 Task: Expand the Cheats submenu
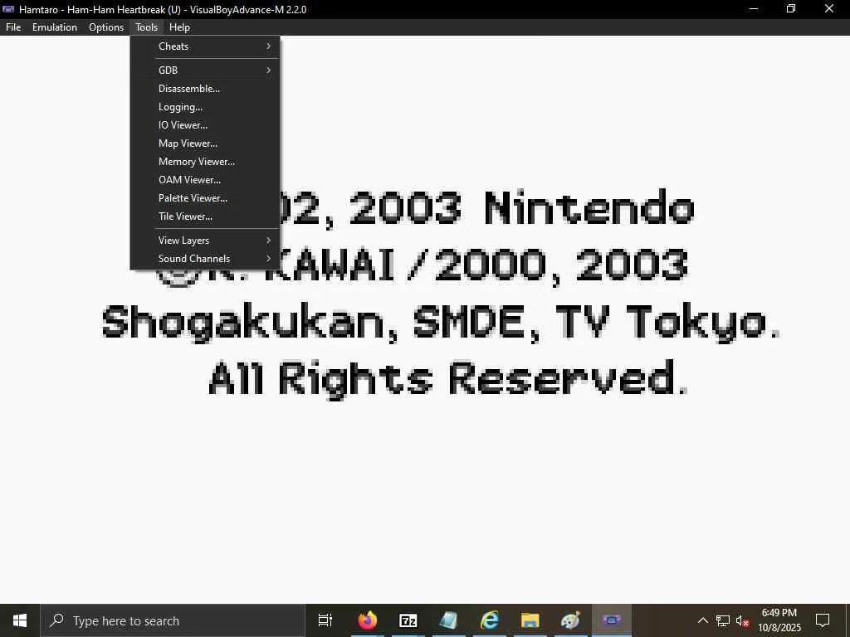205,46
